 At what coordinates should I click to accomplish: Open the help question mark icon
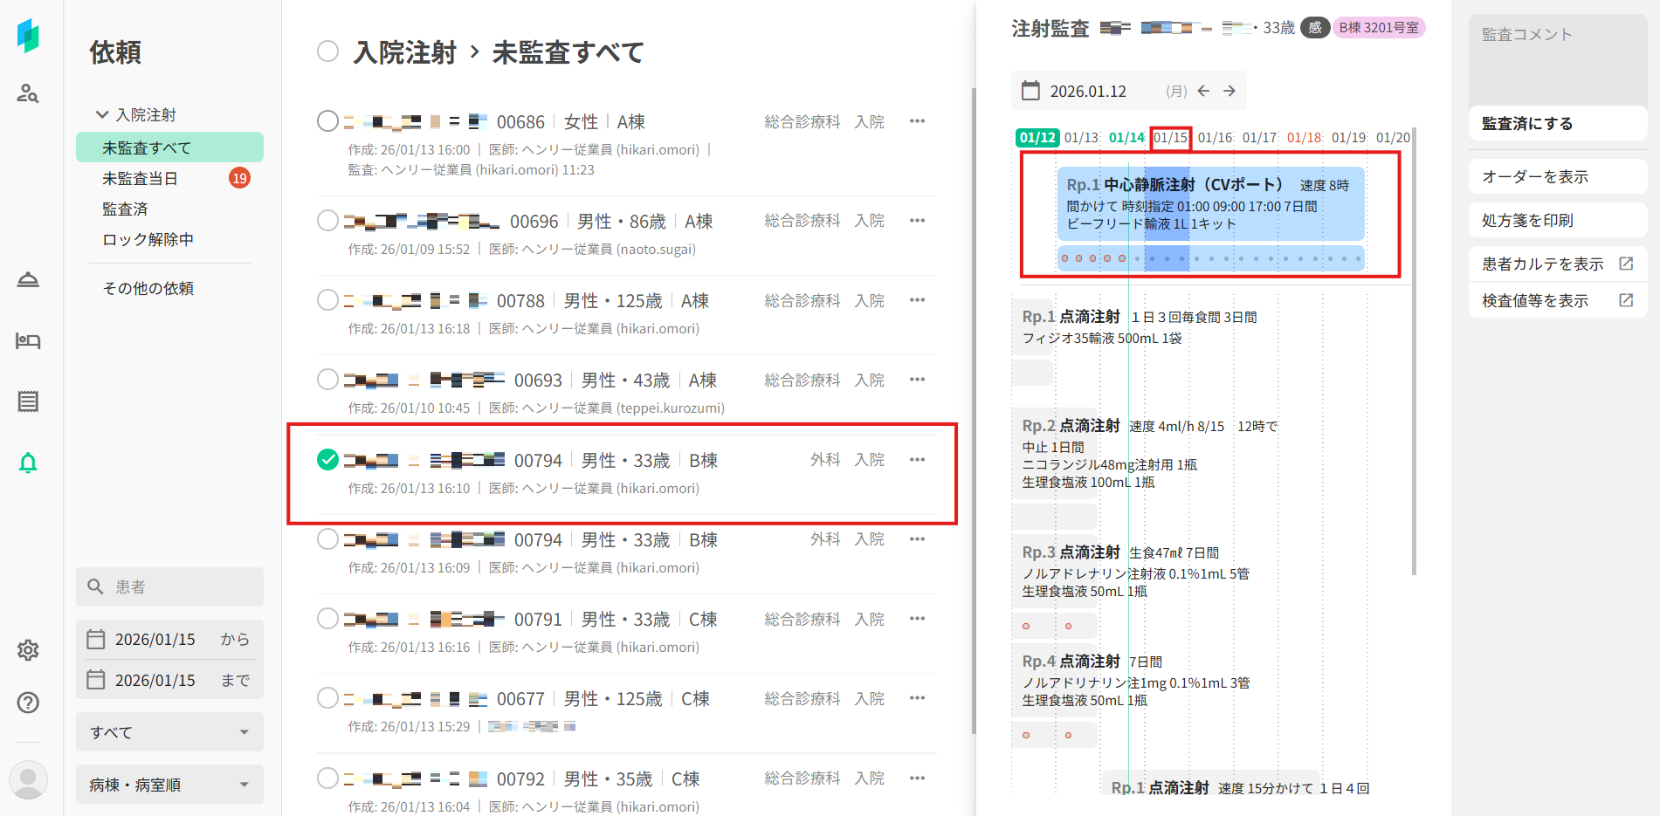click(x=28, y=703)
